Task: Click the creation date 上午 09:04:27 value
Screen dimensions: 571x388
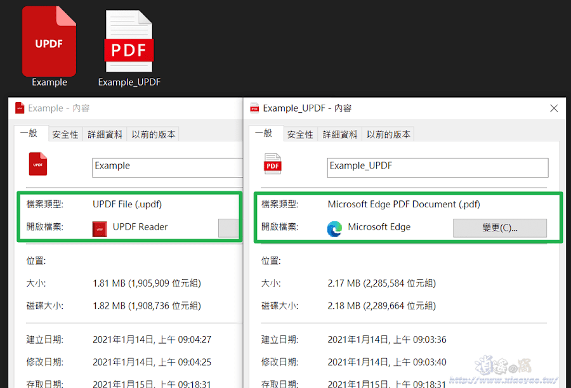Action: [x=152, y=340]
